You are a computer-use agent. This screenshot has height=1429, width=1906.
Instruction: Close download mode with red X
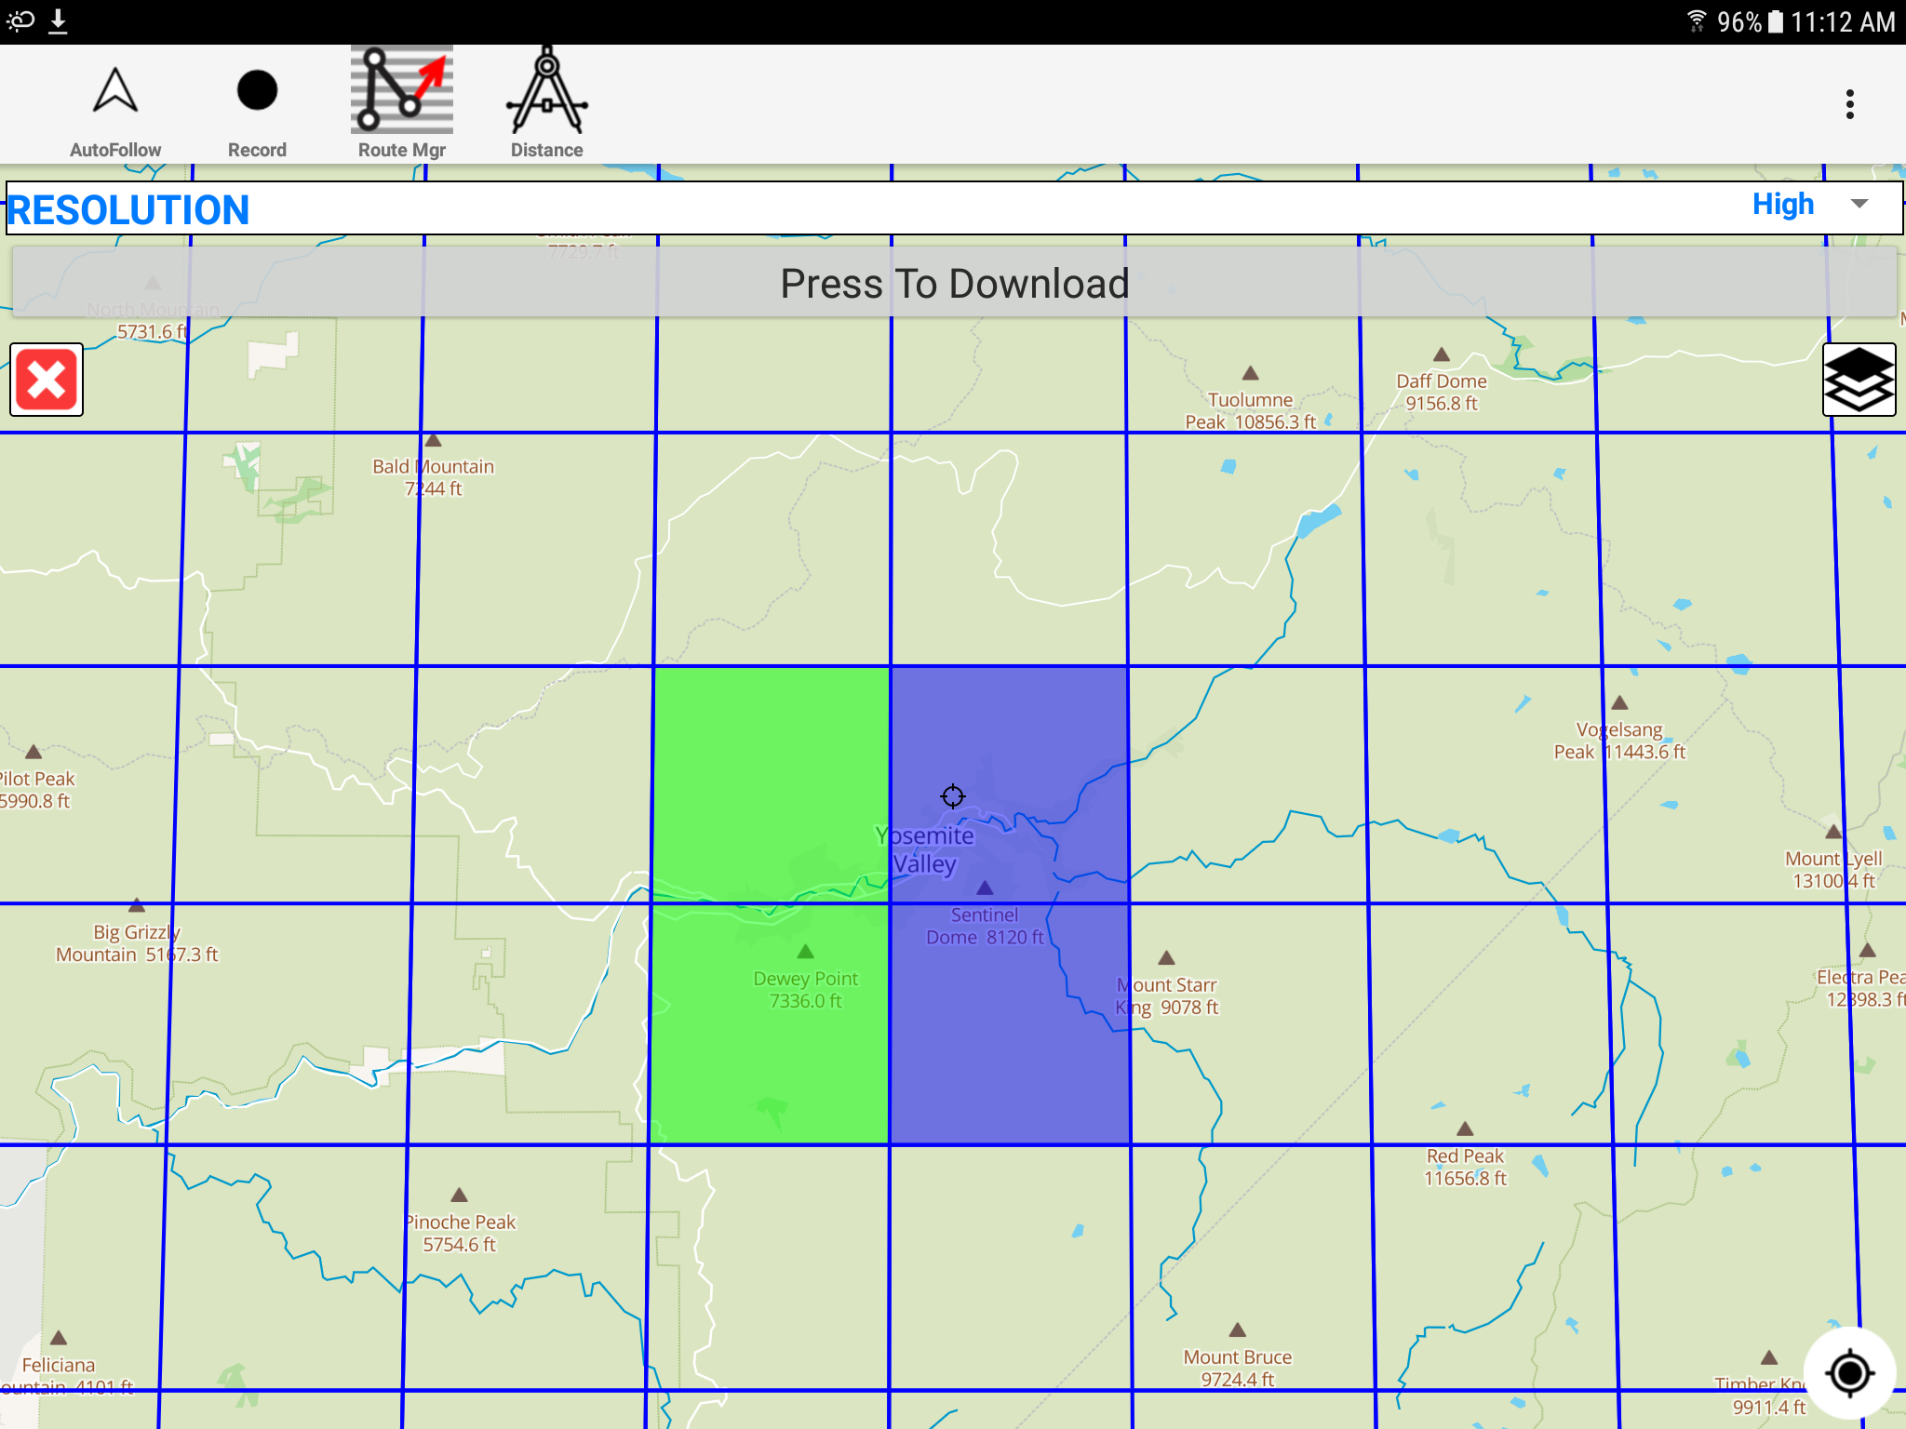click(x=47, y=380)
